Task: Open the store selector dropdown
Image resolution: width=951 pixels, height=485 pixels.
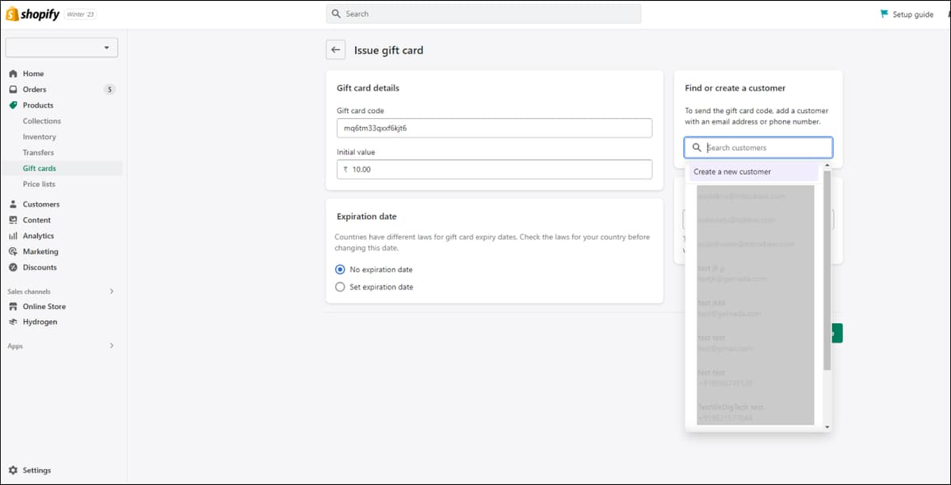Action: click(x=62, y=48)
